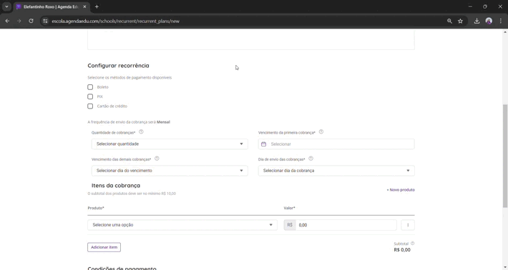
Task: Click the R$ 0,00 subtotal value
Action: pos(402,249)
